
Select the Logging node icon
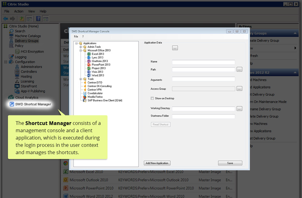[11, 57]
